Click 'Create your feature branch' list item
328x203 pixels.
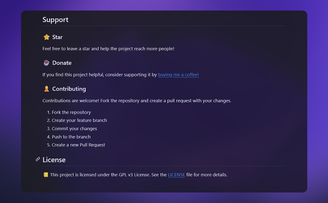pos(79,120)
